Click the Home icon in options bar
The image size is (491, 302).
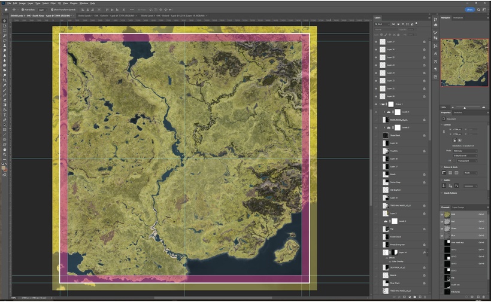click(5, 10)
